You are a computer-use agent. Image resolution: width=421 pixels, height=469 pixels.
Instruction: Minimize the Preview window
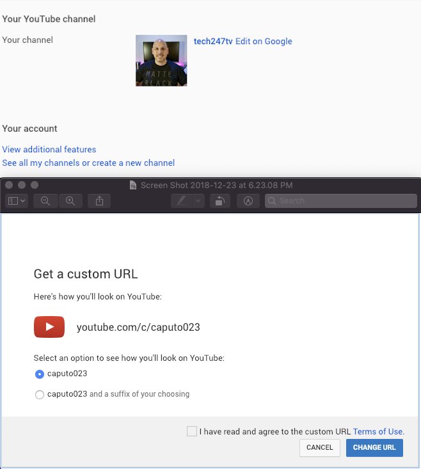click(x=22, y=185)
